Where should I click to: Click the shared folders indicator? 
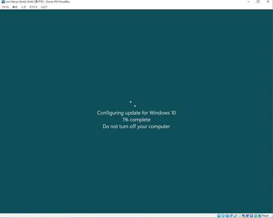coord(239,216)
